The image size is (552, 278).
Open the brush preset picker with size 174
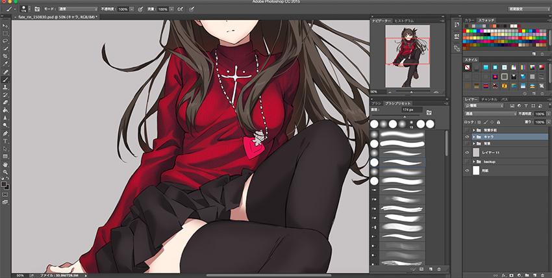click(25, 9)
